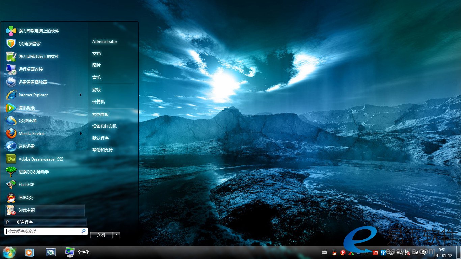Open 远程桌面连接 shortcut
461x259 pixels.
click(31, 69)
